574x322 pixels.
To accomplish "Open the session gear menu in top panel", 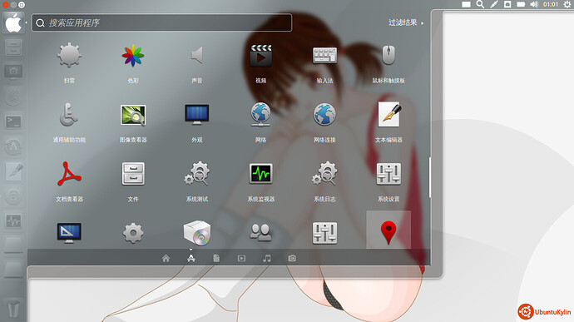I will 567,4.
